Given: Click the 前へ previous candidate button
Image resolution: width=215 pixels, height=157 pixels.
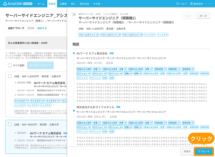Looking at the screenshot, I should 189,16.
